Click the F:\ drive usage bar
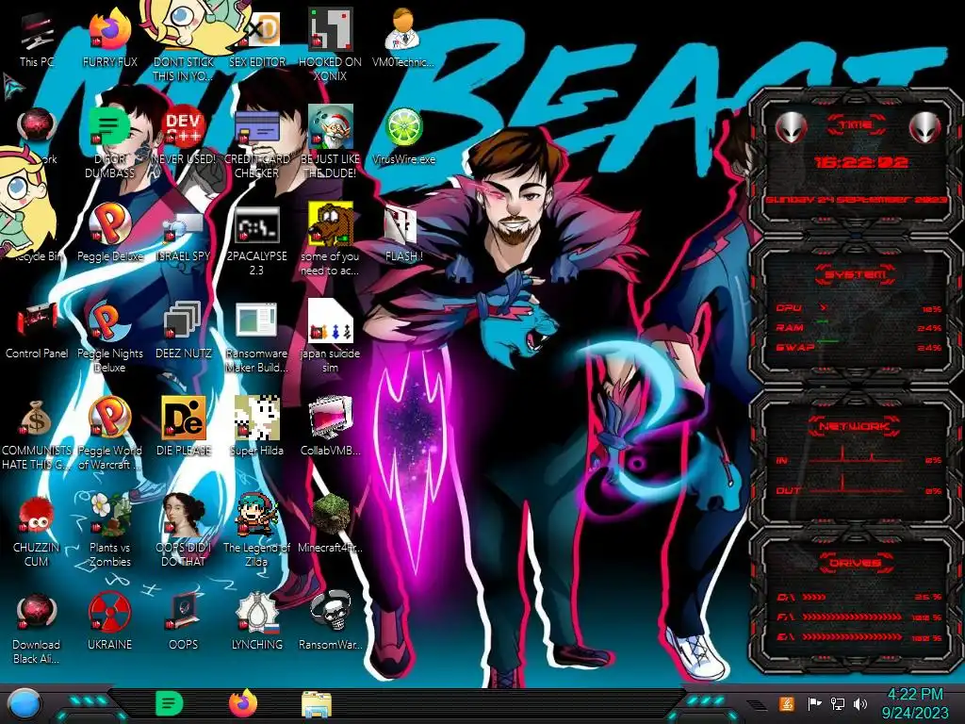Viewport: 965px width, 724px height. click(x=859, y=617)
